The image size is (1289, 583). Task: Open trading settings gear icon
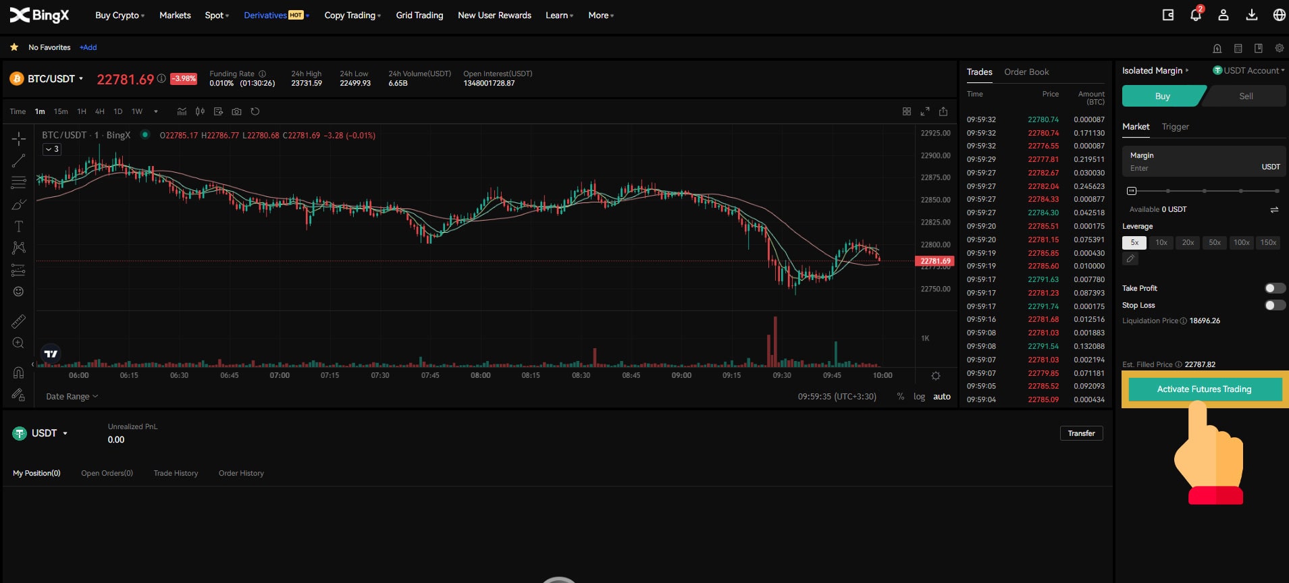[1279, 49]
